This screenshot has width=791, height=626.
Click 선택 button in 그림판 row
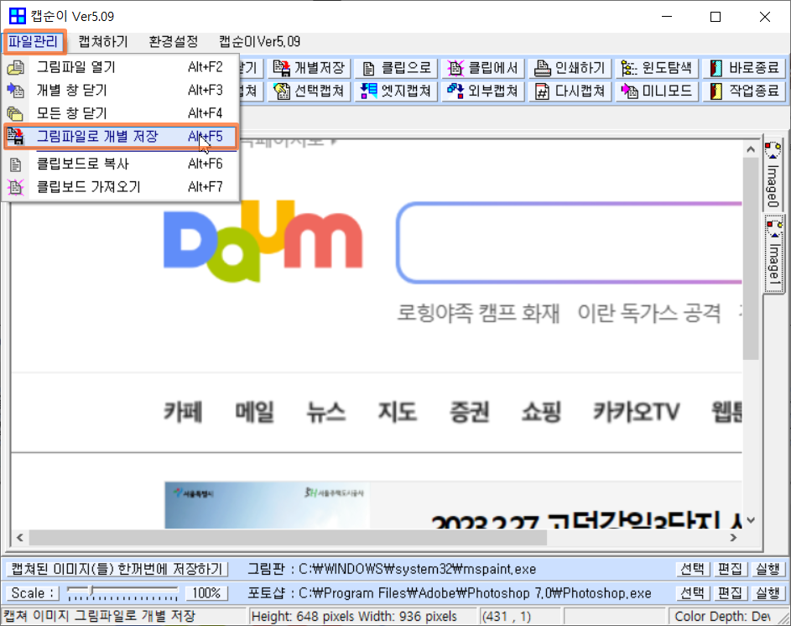pos(692,569)
